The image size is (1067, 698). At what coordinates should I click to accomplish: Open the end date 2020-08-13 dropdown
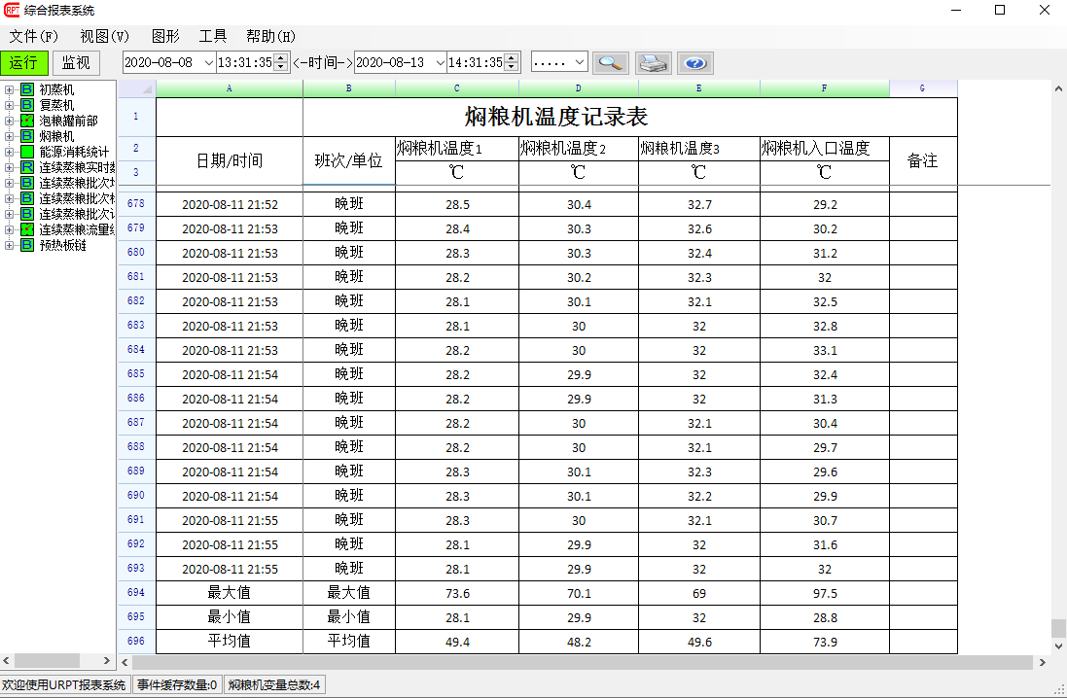point(439,63)
